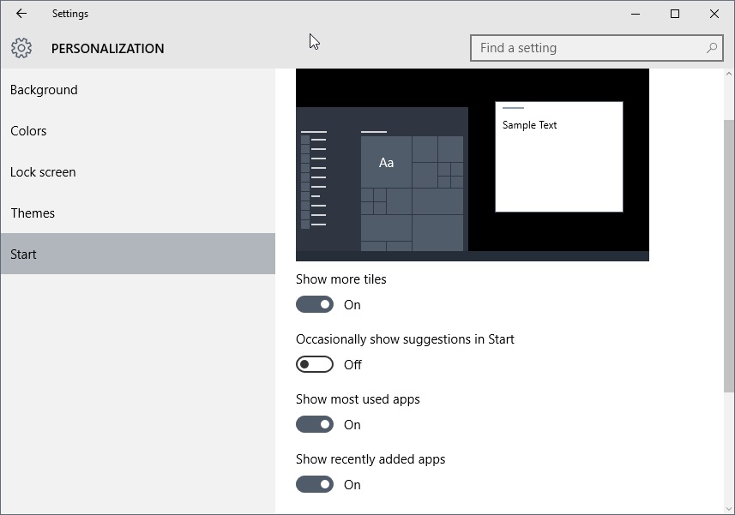
Task: Toggle Show recently added apps off
Action: tap(315, 484)
